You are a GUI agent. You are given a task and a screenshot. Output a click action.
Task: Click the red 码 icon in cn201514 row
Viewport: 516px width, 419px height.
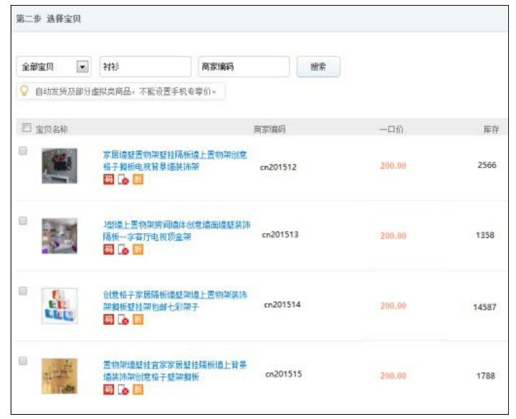[109, 319]
